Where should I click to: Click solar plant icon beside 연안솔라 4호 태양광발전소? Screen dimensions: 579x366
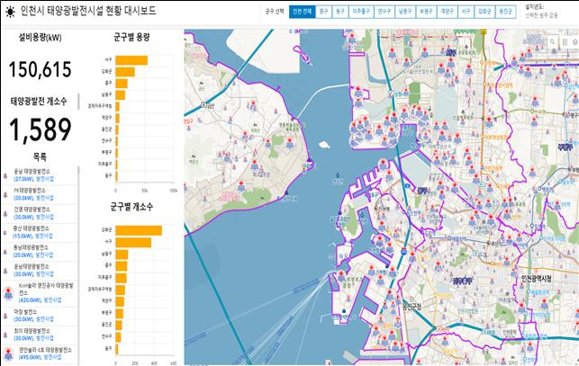(8, 353)
